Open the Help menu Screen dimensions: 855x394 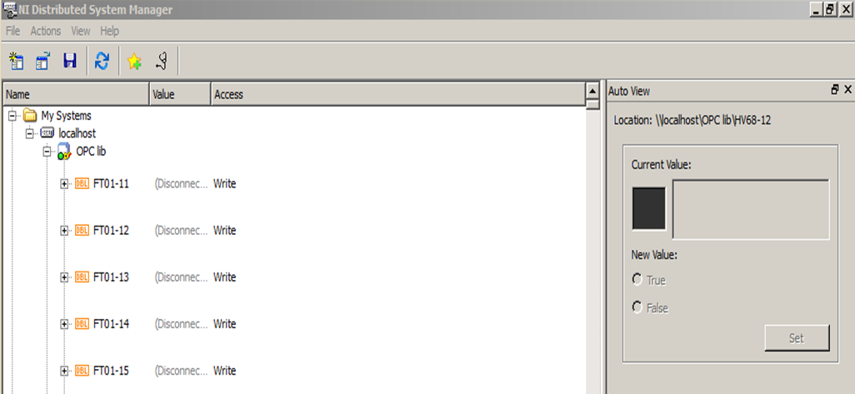[109, 31]
